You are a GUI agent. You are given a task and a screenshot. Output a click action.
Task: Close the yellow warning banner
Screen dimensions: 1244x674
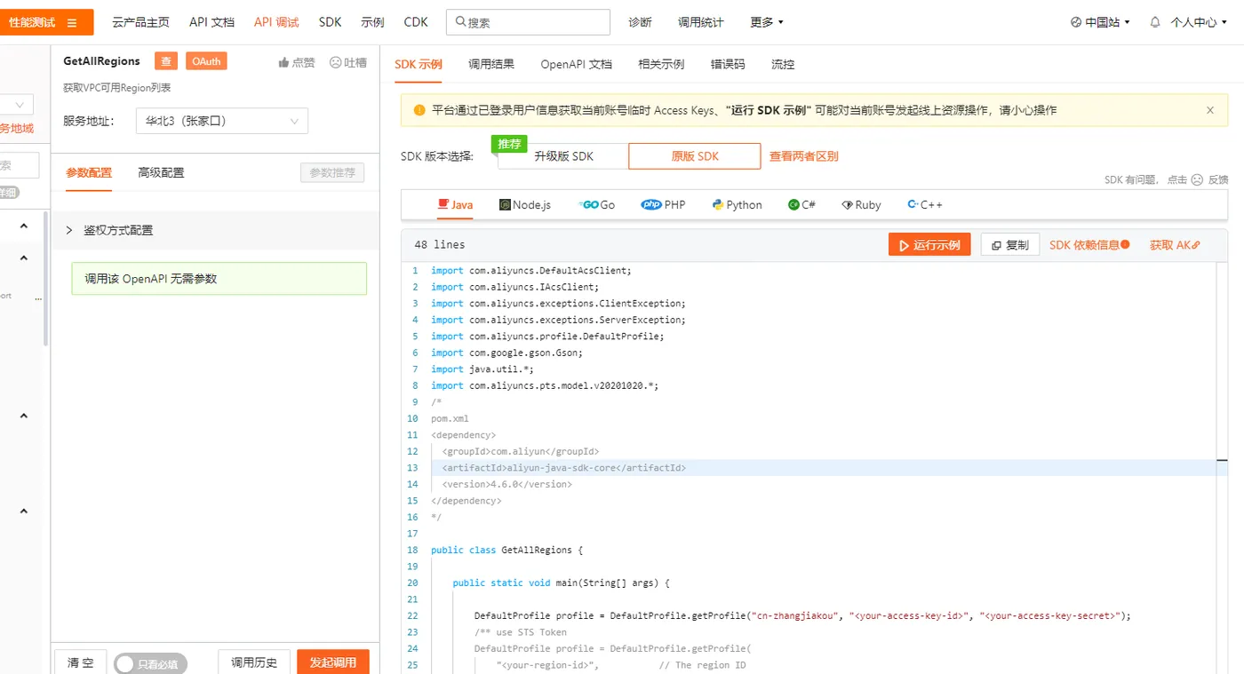click(1210, 110)
